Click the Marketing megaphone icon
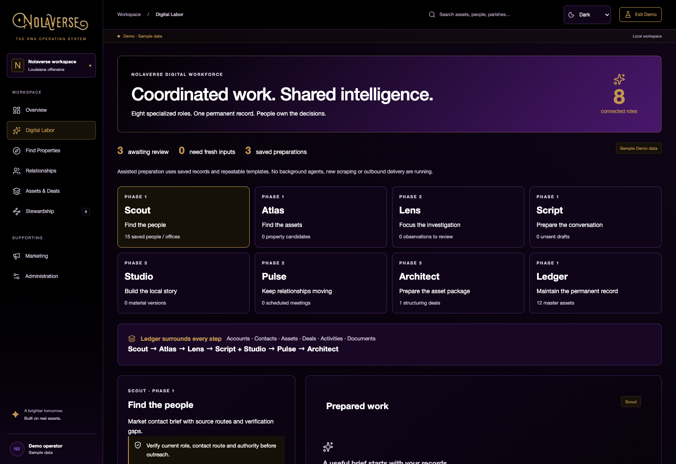Image resolution: width=676 pixels, height=464 pixels. 16,256
